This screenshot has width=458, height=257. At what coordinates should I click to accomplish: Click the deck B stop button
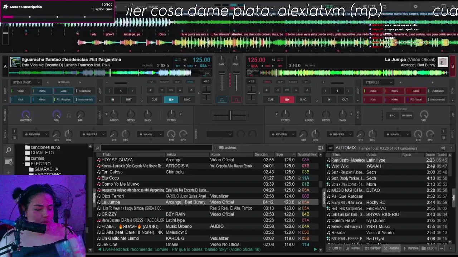pyautogui.click(x=266, y=90)
